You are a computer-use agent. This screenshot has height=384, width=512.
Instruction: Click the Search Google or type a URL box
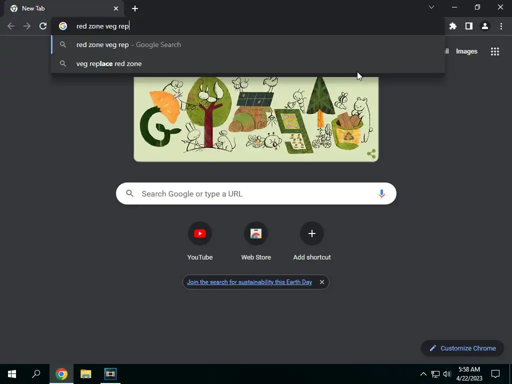pos(256,193)
